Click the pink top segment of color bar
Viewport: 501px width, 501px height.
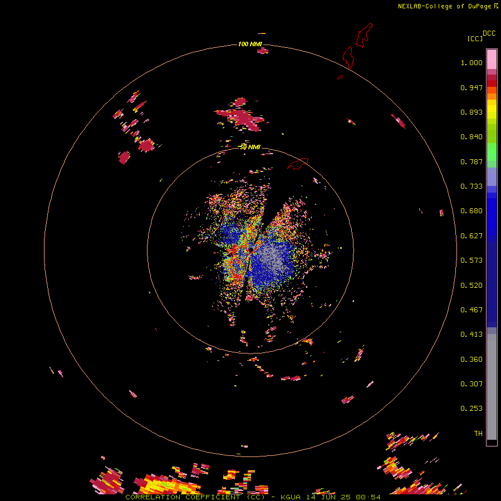click(x=492, y=59)
